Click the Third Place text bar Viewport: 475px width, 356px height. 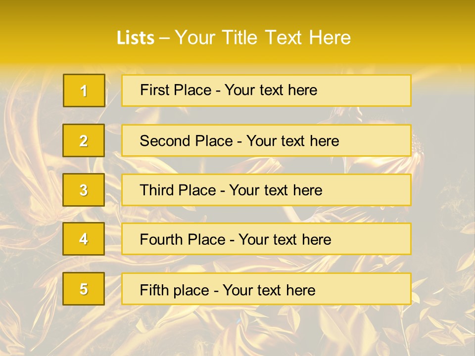pyautogui.click(x=266, y=190)
